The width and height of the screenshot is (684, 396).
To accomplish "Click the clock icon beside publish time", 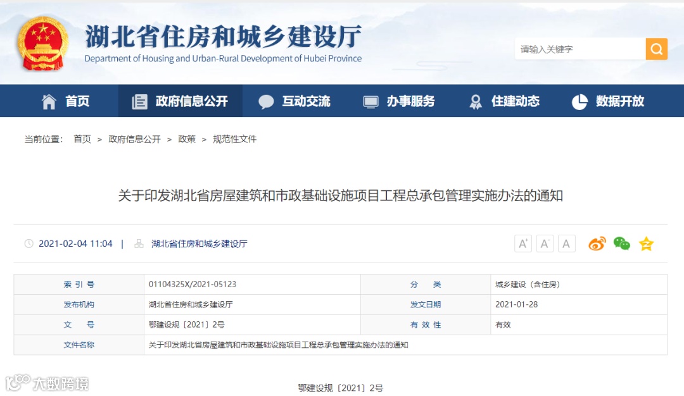I will pyautogui.click(x=28, y=244).
